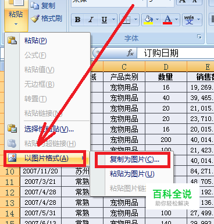Select row 12 header
The height and width of the screenshot is (224, 214).
pos(10,193)
